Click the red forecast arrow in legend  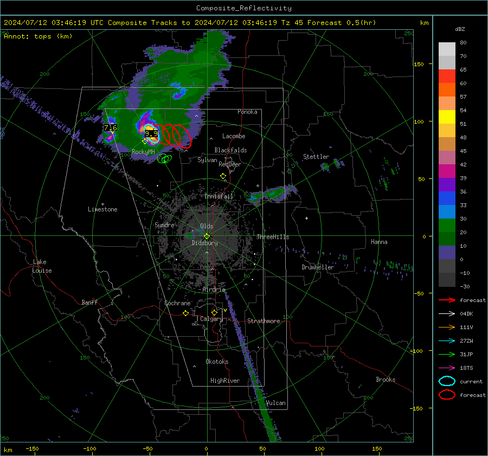point(447,300)
